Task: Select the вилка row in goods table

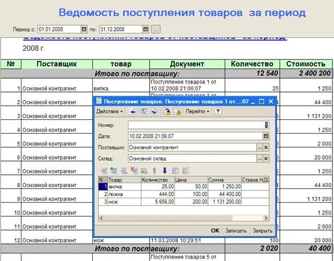Action: point(183,187)
